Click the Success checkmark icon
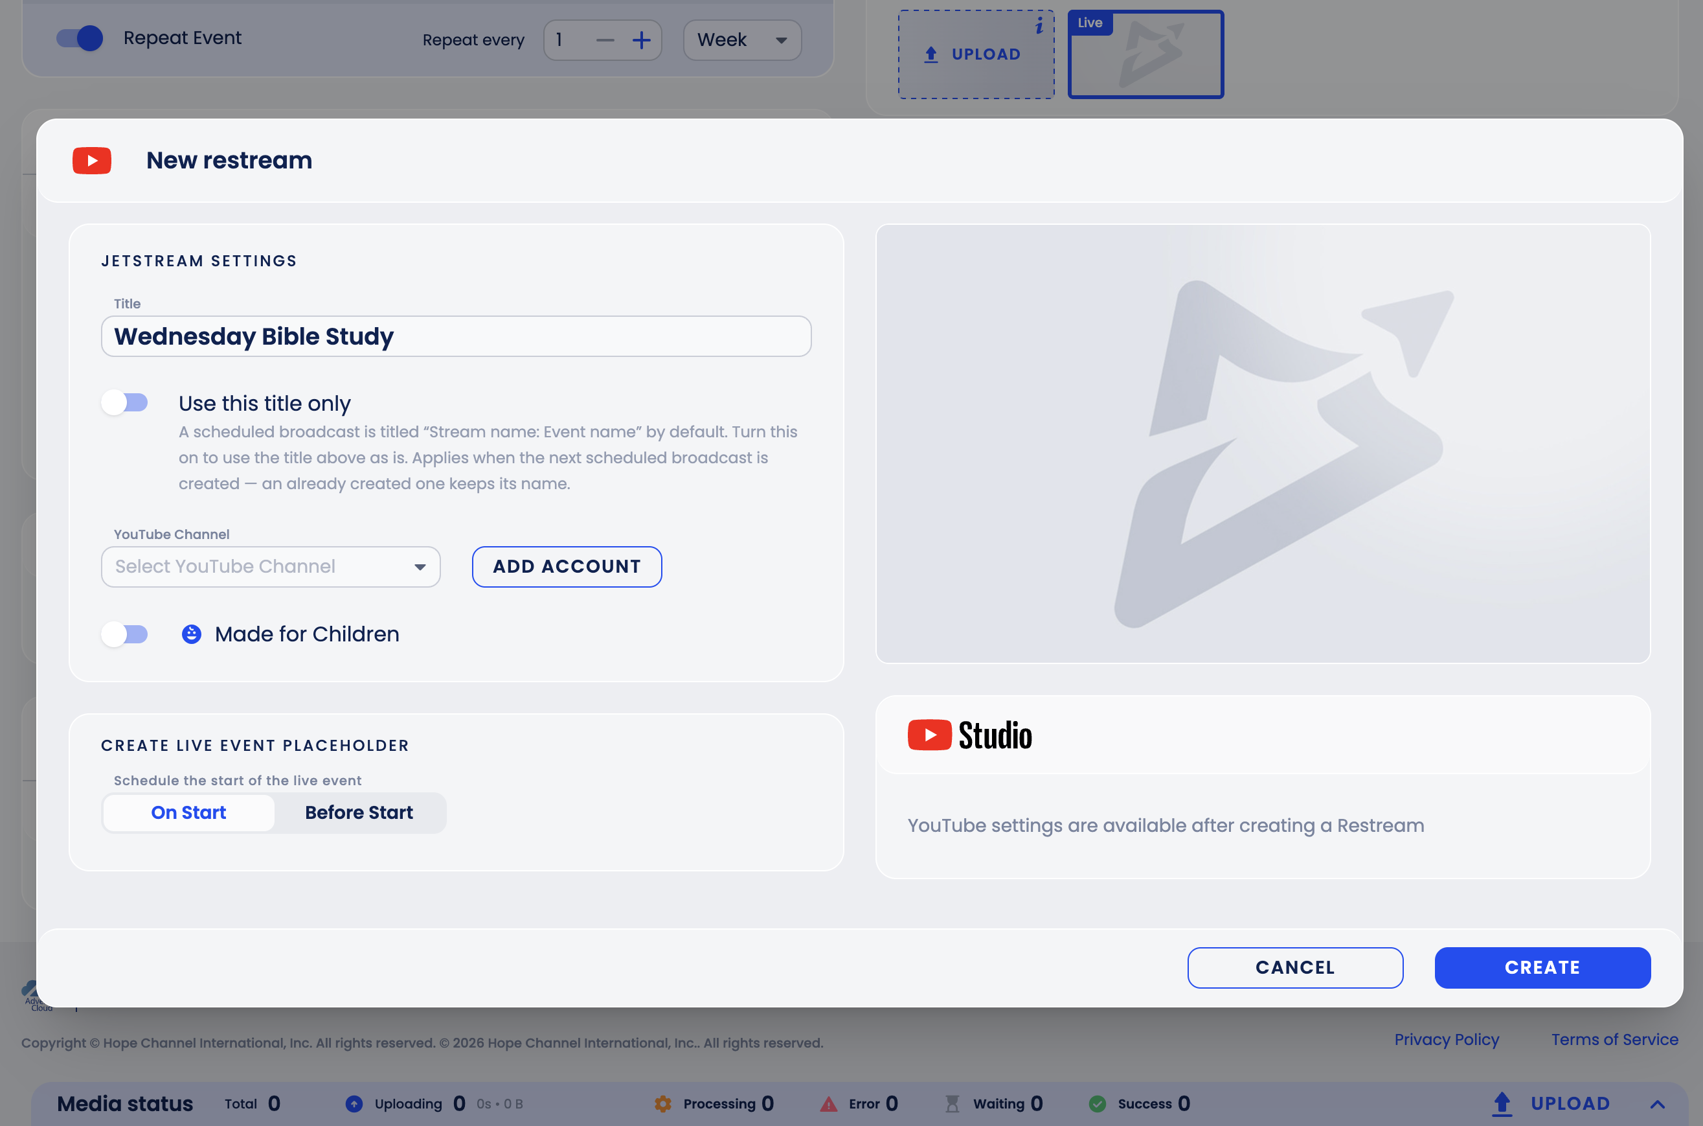1703x1126 pixels. point(1098,1104)
